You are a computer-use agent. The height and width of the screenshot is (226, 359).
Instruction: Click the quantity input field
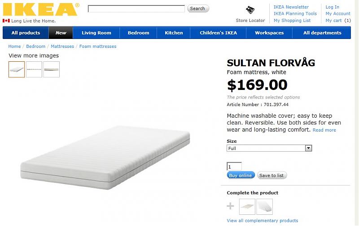pyautogui.click(x=234, y=166)
